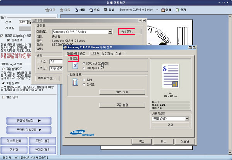Confirm with the 확인 button
This screenshot has height=160, width=232.
(x=142, y=141)
